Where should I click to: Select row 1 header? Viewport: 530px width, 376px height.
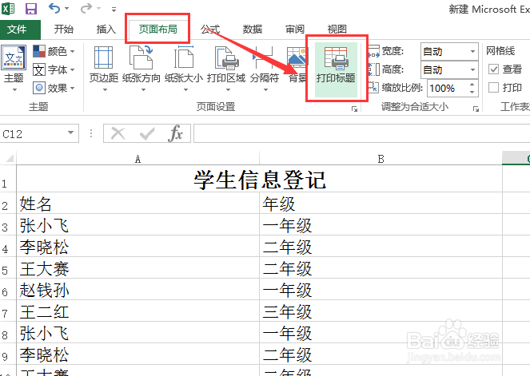click(x=8, y=179)
